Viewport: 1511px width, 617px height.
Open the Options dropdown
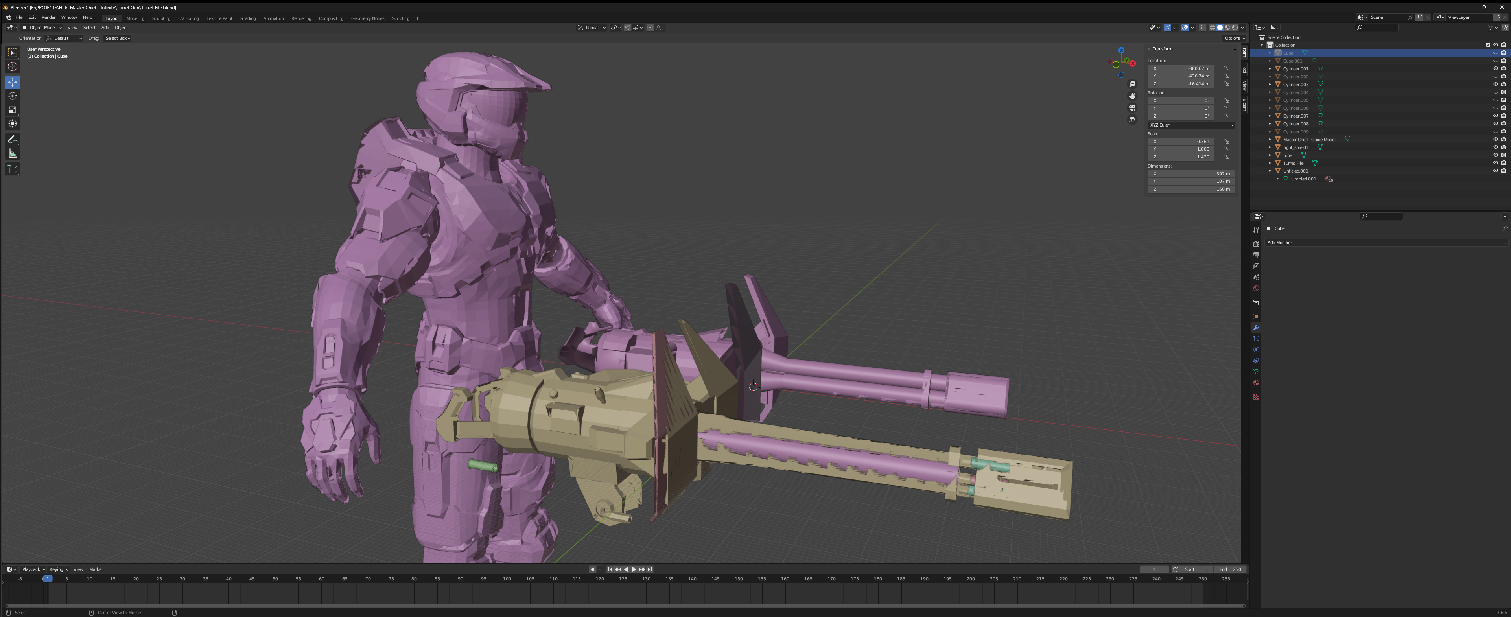coord(1234,38)
